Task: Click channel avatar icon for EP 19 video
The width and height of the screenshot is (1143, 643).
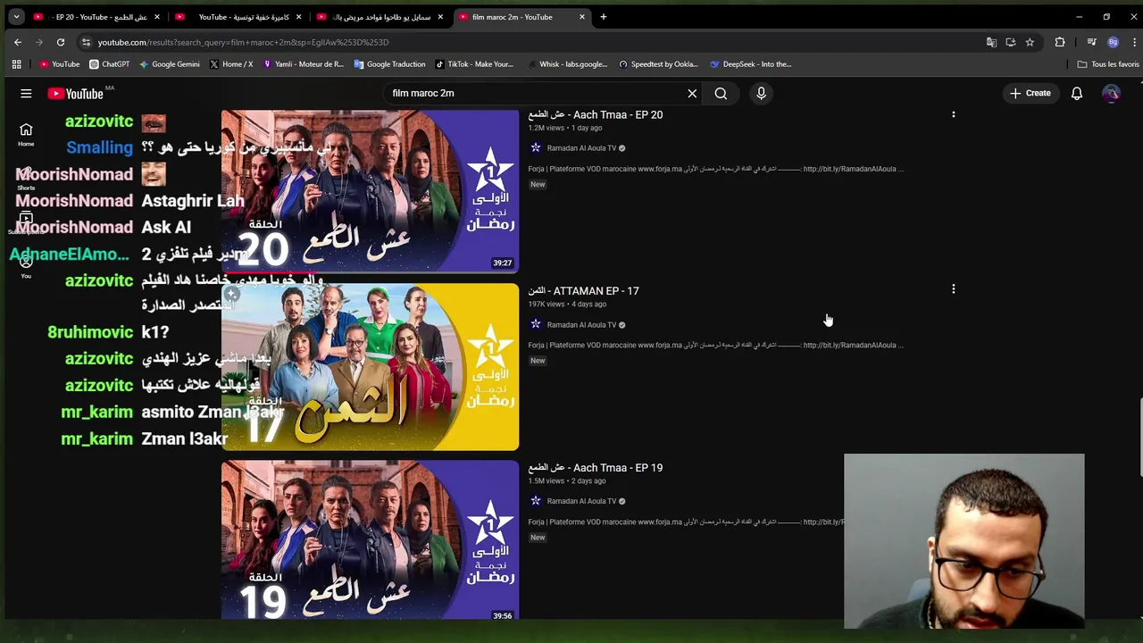Action: coord(535,501)
